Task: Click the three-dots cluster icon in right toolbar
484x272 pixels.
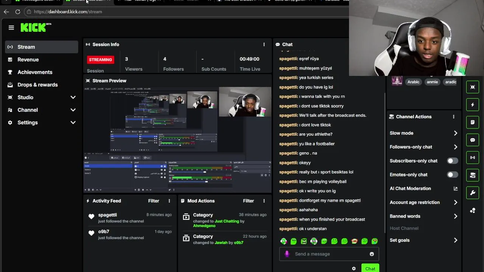Action: 473,210
